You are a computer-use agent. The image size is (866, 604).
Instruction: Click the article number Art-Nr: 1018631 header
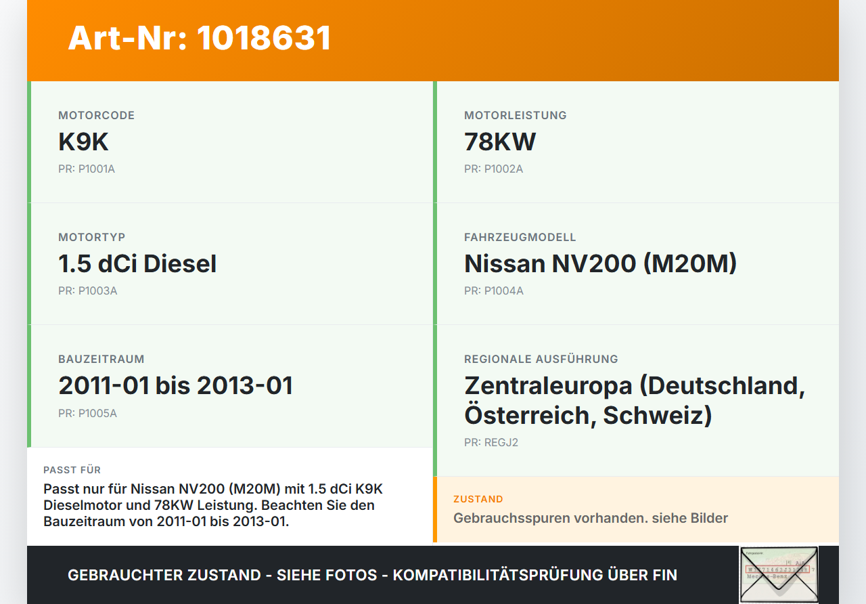point(199,38)
